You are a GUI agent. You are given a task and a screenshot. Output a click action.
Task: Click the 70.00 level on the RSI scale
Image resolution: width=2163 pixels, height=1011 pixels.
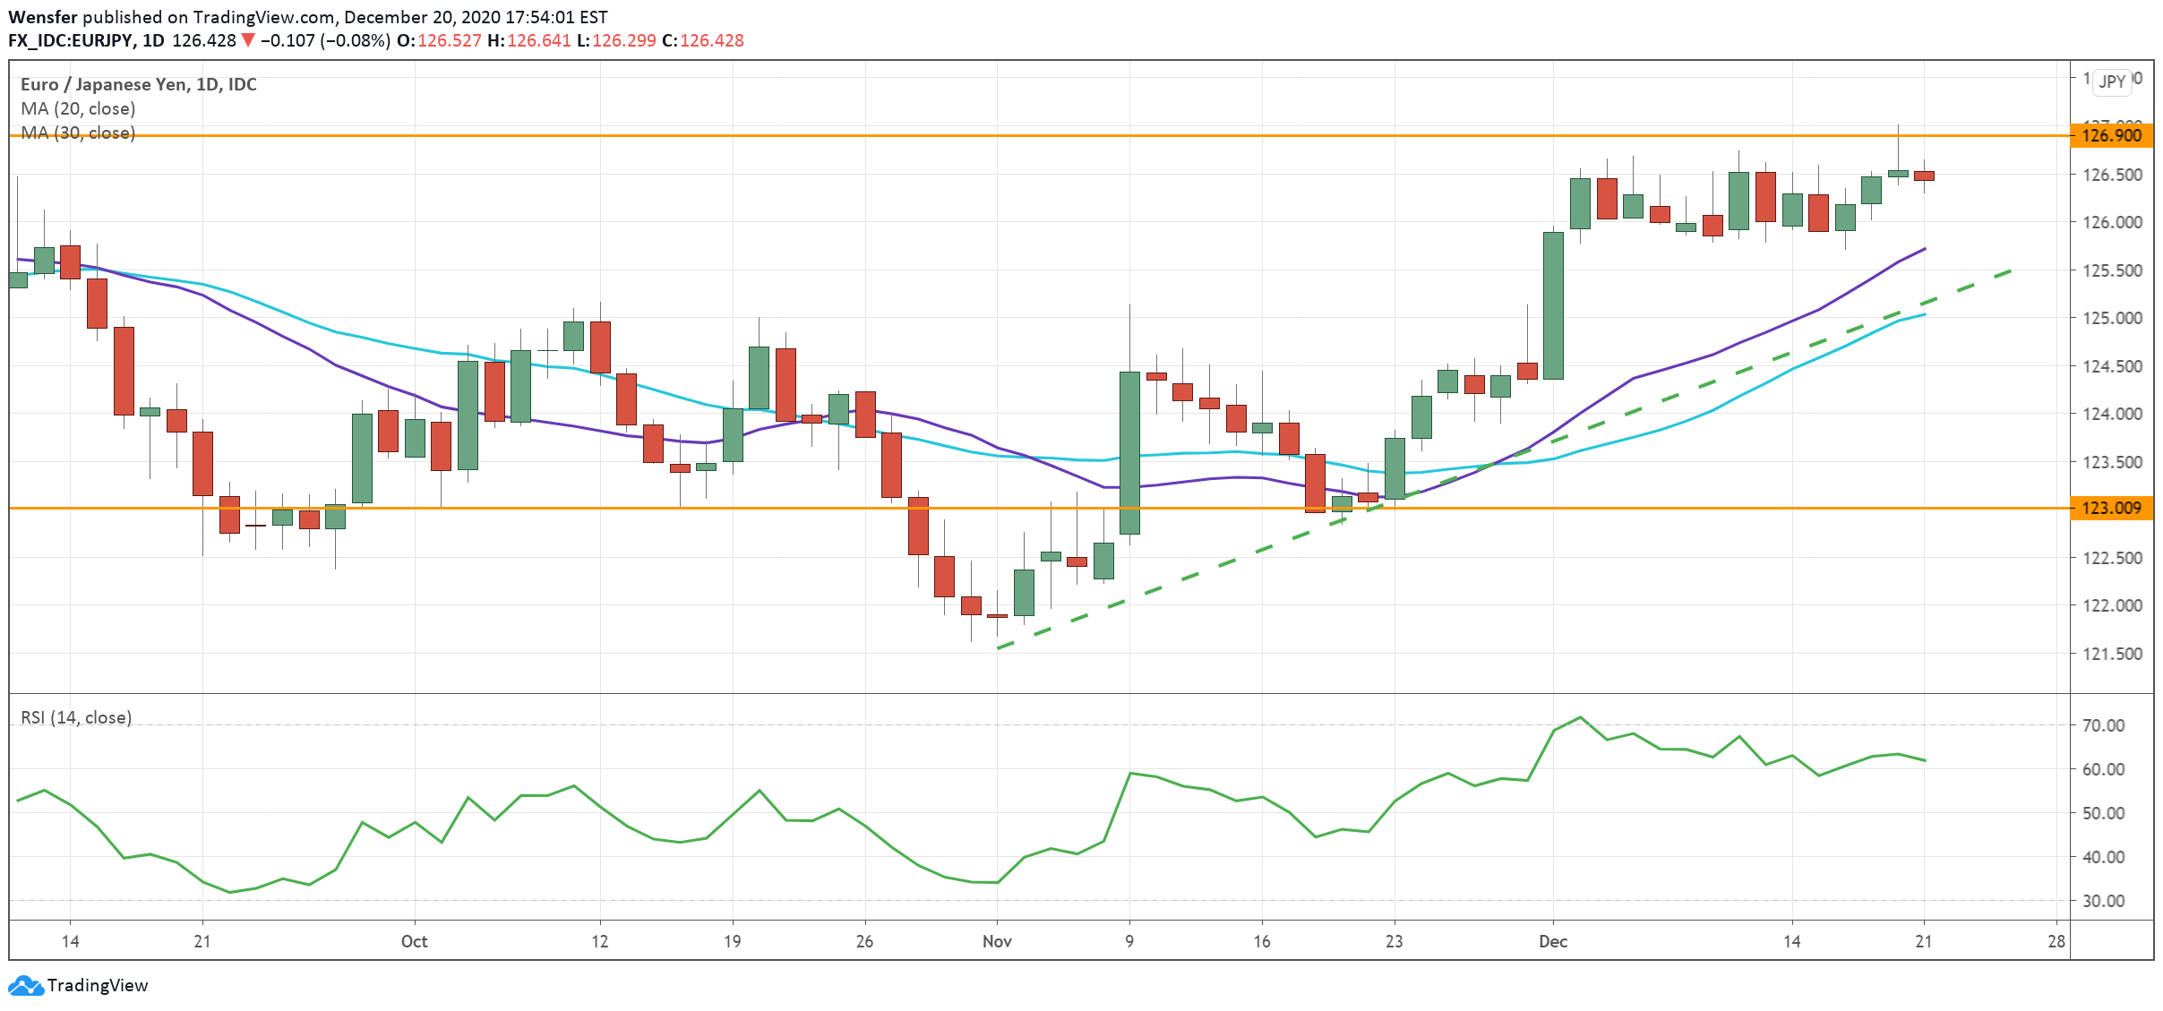tap(2103, 725)
